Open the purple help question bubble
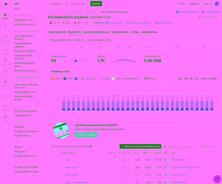Image resolution: width=222 pixels, height=184 pixels. tap(217, 179)
